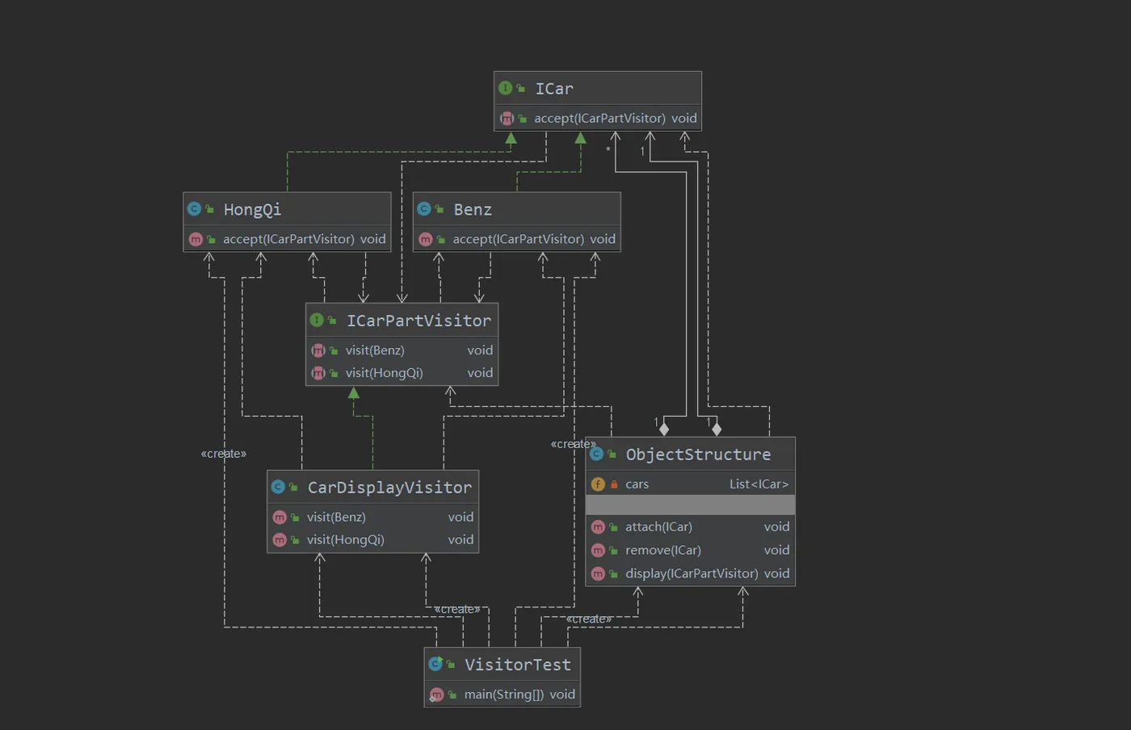Click the VisitorTest runnable class icon

pos(435,664)
